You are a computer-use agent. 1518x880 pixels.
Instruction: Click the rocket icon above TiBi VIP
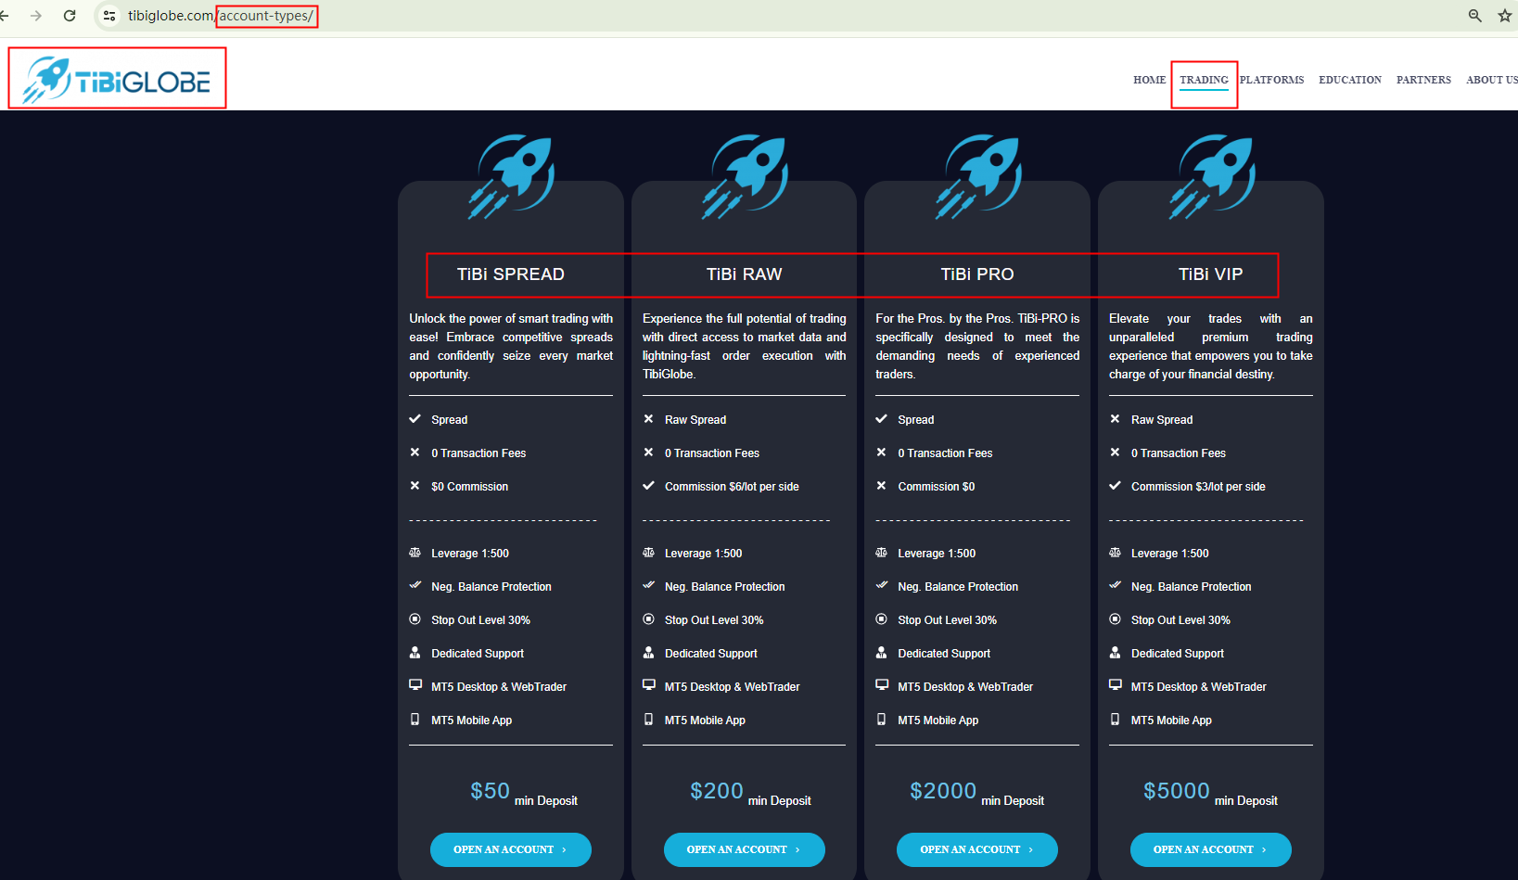(x=1211, y=176)
